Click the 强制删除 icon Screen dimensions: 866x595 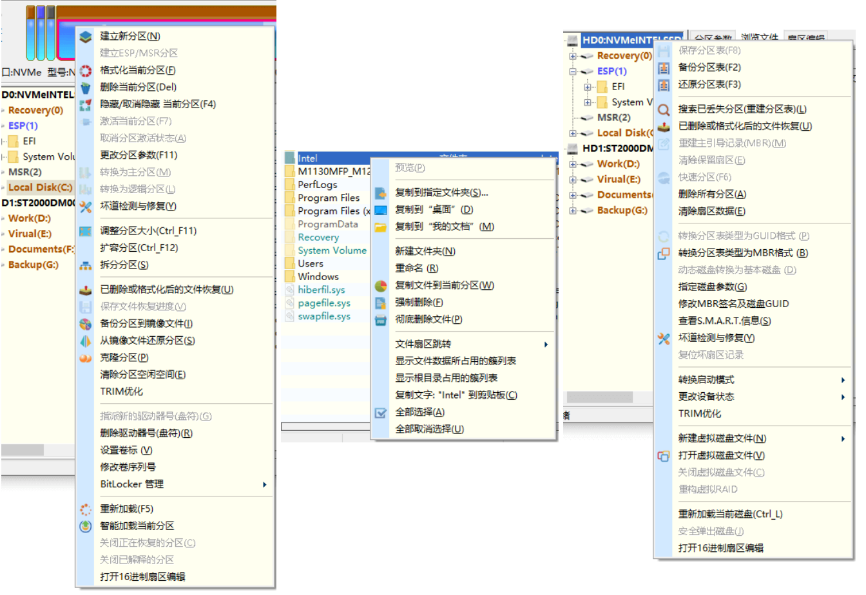pos(381,303)
